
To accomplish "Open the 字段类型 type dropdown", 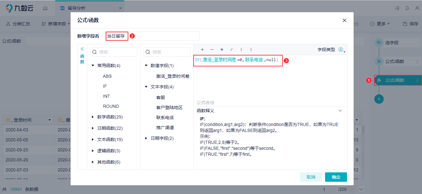I will click(x=342, y=50).
